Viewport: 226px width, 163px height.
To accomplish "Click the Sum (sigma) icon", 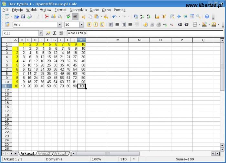I will 55,33.
